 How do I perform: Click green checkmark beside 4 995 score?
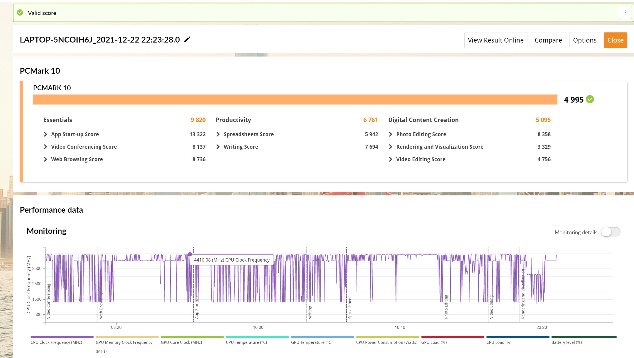(590, 99)
